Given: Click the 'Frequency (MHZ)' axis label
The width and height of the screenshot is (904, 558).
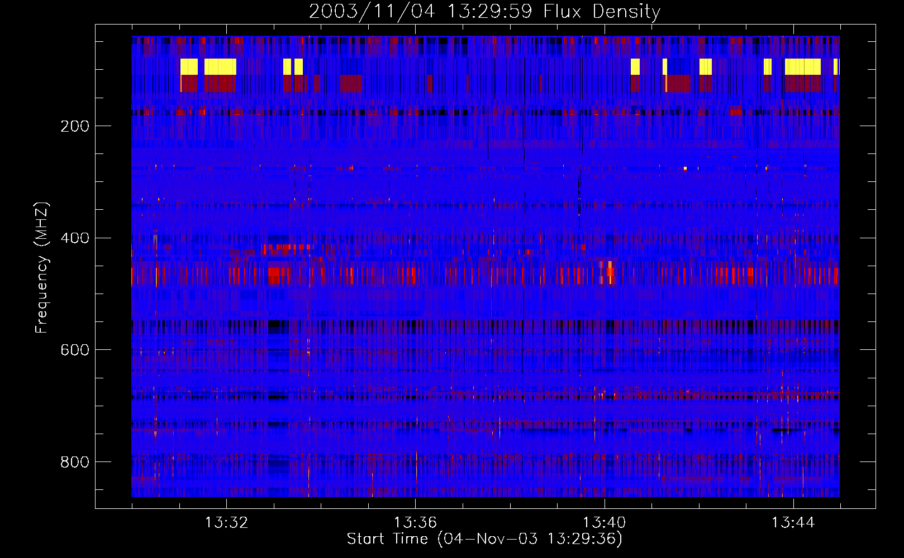Looking at the screenshot, I should pyautogui.click(x=42, y=267).
